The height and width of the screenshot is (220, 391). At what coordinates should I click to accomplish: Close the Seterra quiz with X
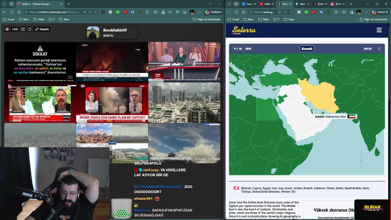[379, 49]
